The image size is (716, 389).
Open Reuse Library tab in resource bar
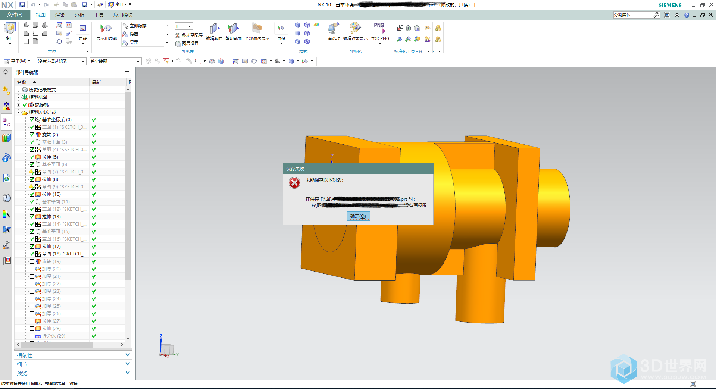[x=7, y=138]
